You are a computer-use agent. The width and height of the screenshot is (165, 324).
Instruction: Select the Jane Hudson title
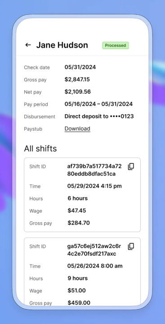[x=62, y=45]
